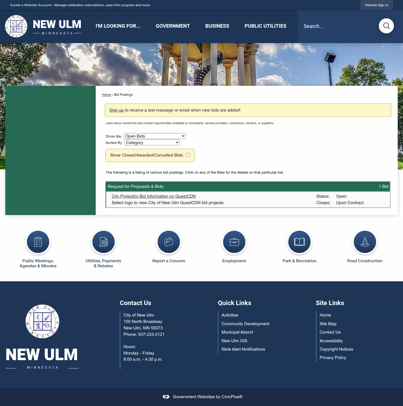Select the Public Meetings, Agendas & Minutes icon
Image resolution: width=403 pixels, height=406 pixels.
(38, 242)
